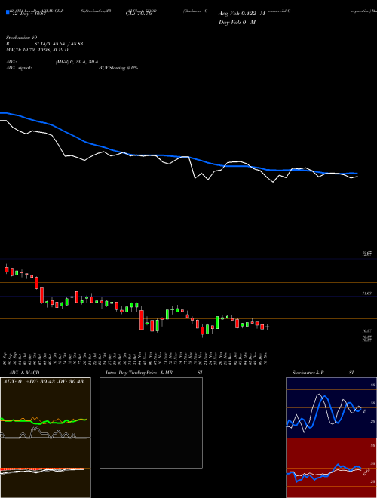The height and width of the screenshot is (498, 377).
Task: Select the 'MACD: 10.79, 10.98, -0.19 D' line
Action: [37, 50]
